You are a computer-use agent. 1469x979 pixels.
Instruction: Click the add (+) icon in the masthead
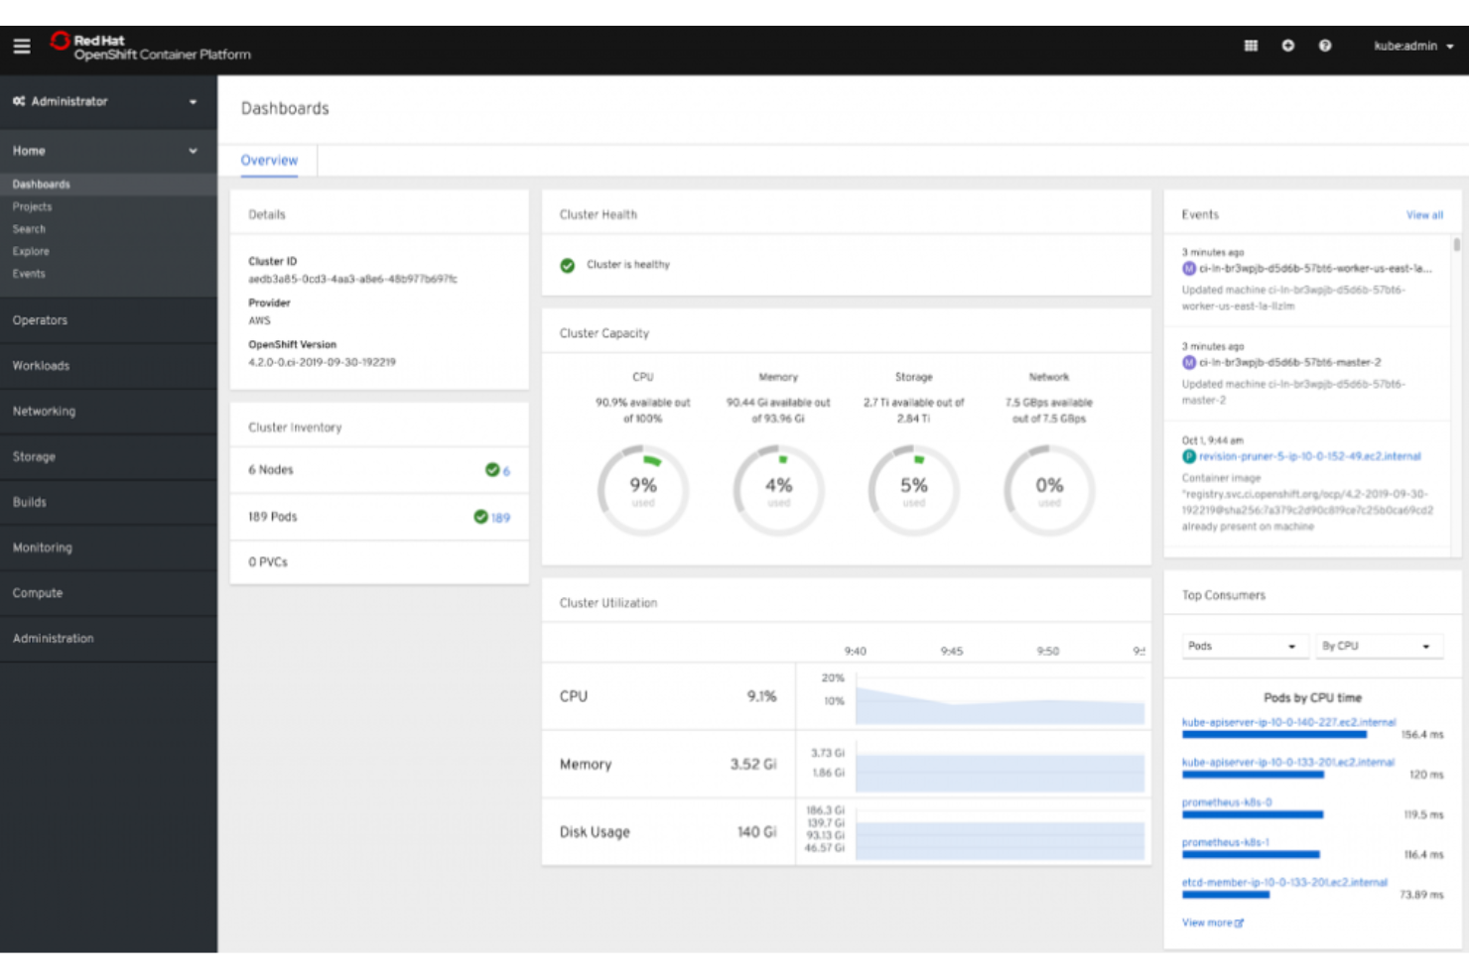point(1289,46)
